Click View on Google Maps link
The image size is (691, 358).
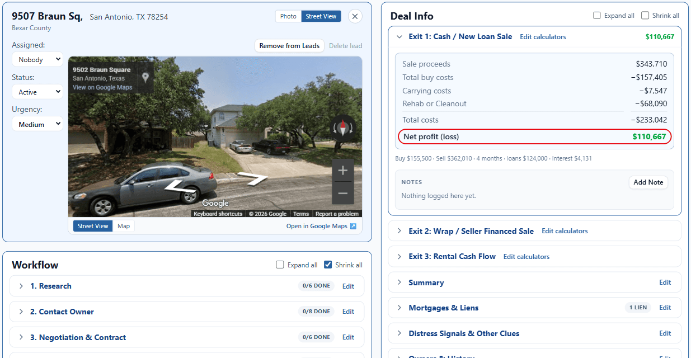[x=102, y=87]
